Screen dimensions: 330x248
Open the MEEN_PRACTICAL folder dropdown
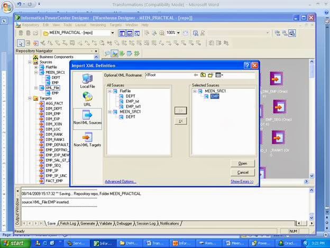[113, 33]
